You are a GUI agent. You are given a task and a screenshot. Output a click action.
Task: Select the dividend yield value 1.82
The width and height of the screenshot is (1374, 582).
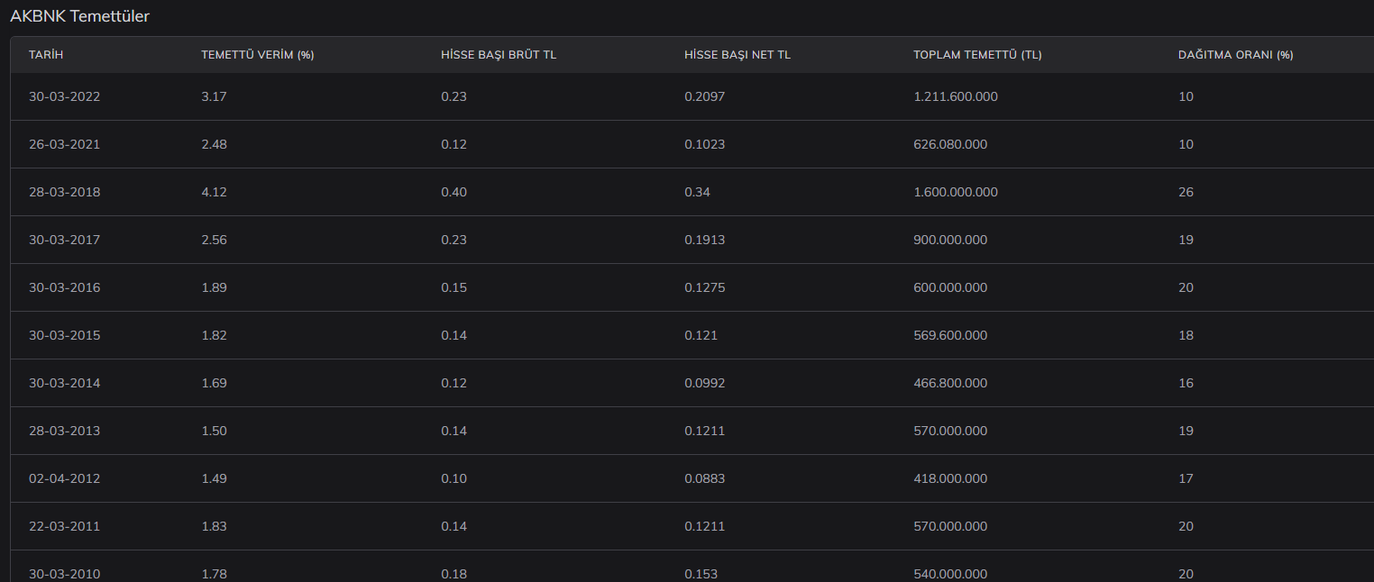click(x=214, y=335)
